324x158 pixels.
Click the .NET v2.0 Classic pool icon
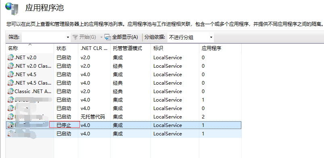pyautogui.click(x=10, y=66)
